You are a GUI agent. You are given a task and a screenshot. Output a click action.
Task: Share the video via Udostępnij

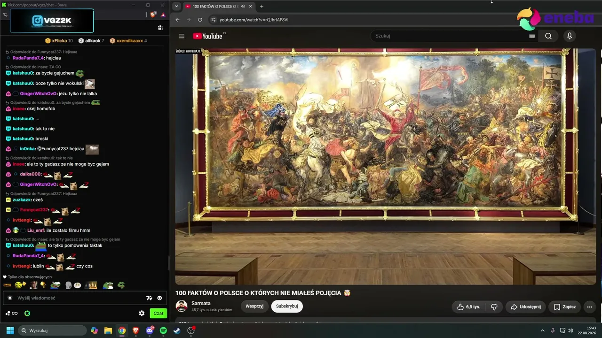click(526, 307)
